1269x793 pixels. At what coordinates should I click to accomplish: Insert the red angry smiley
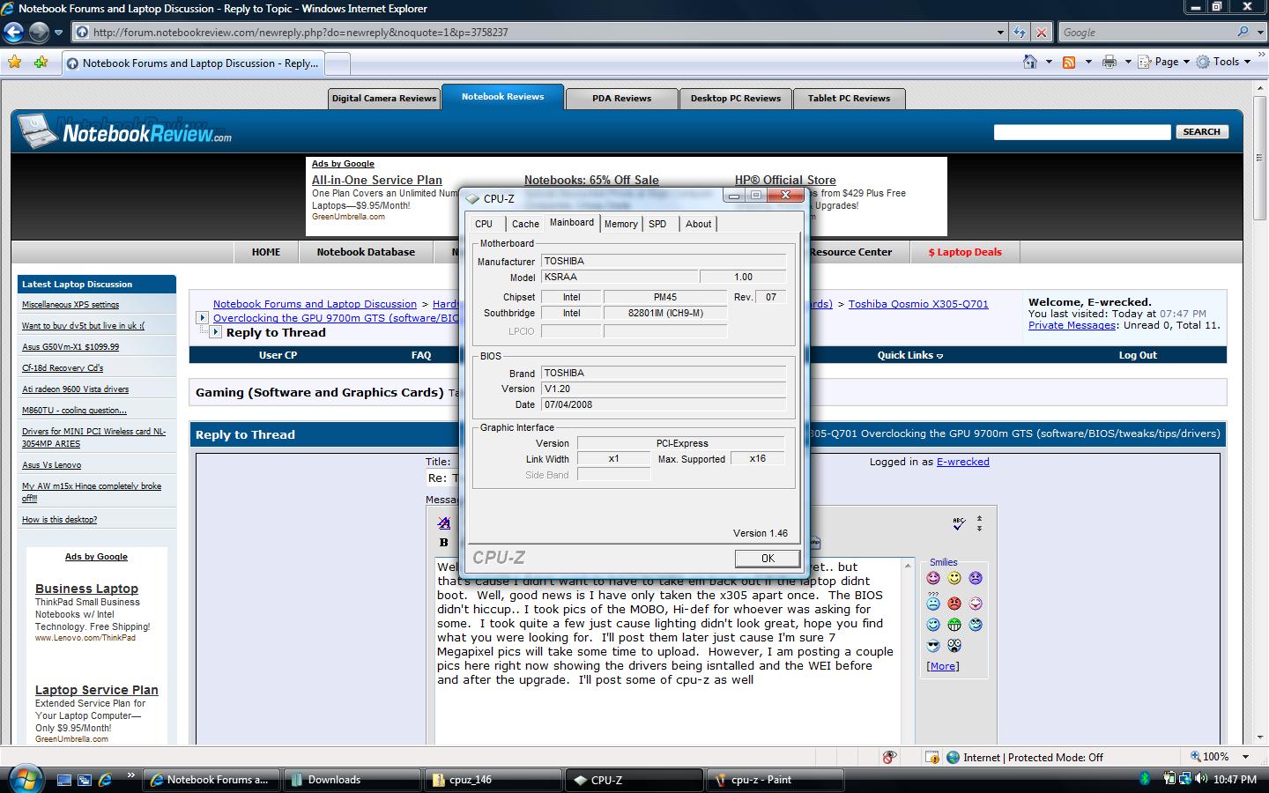(x=954, y=604)
